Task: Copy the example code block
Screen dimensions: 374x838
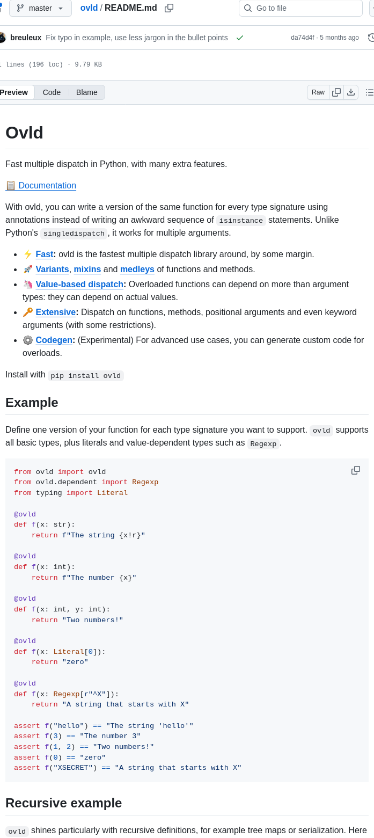Action: click(356, 470)
